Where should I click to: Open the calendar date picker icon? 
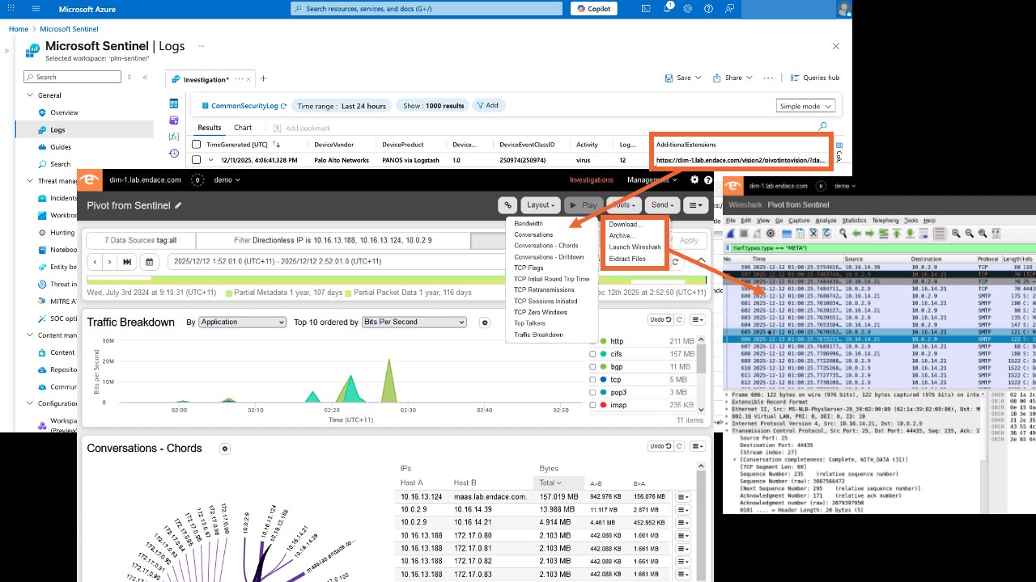149,262
